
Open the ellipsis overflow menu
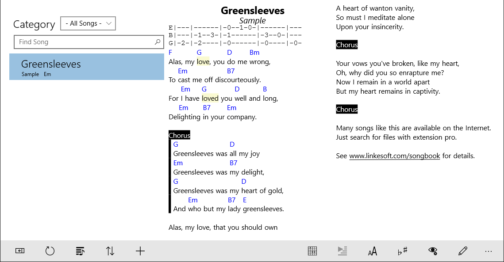pos(489,251)
